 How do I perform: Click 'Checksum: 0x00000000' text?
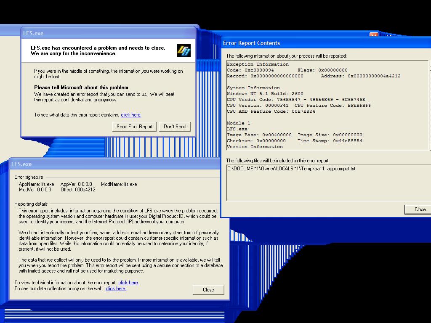256,141
